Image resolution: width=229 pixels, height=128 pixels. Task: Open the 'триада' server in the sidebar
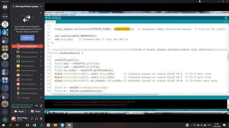click(x=5, y=16)
